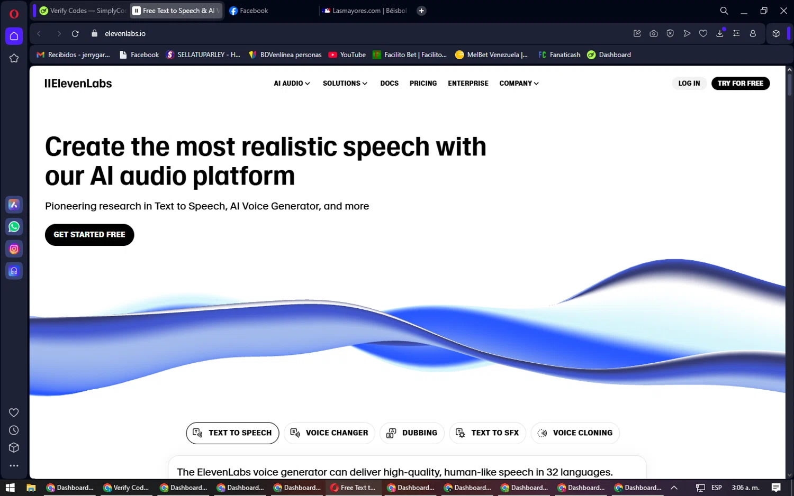
Task: Open new tab plus button
Action: pyautogui.click(x=421, y=11)
